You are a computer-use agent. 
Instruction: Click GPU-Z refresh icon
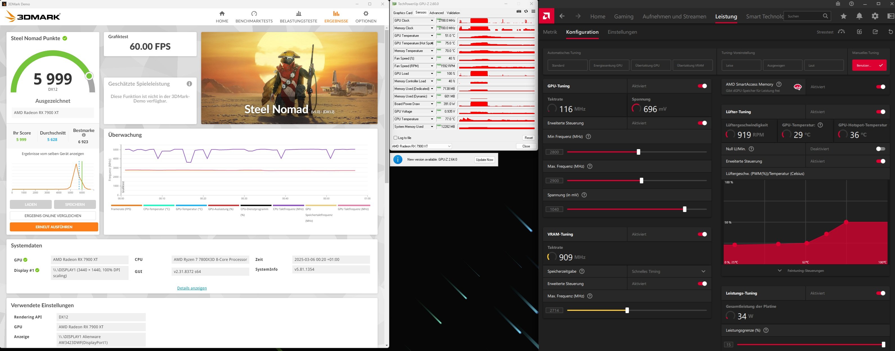pos(526,12)
